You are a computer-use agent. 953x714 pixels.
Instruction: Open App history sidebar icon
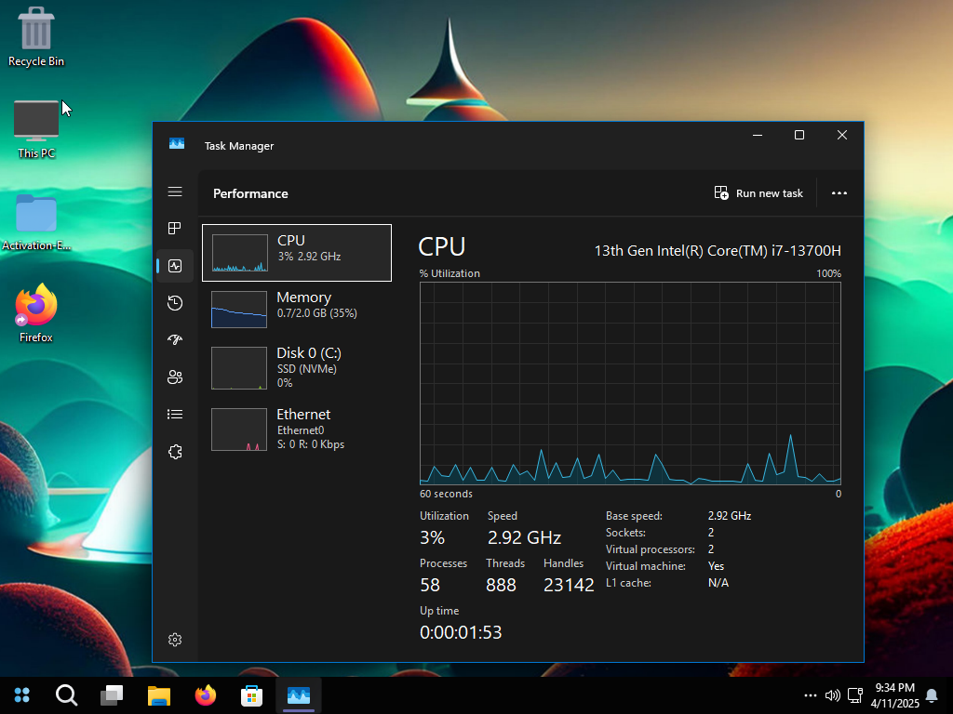[175, 303]
